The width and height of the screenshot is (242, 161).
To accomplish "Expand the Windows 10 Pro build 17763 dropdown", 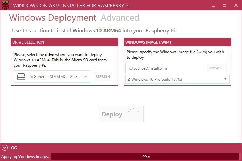I will (x=177, y=79).
